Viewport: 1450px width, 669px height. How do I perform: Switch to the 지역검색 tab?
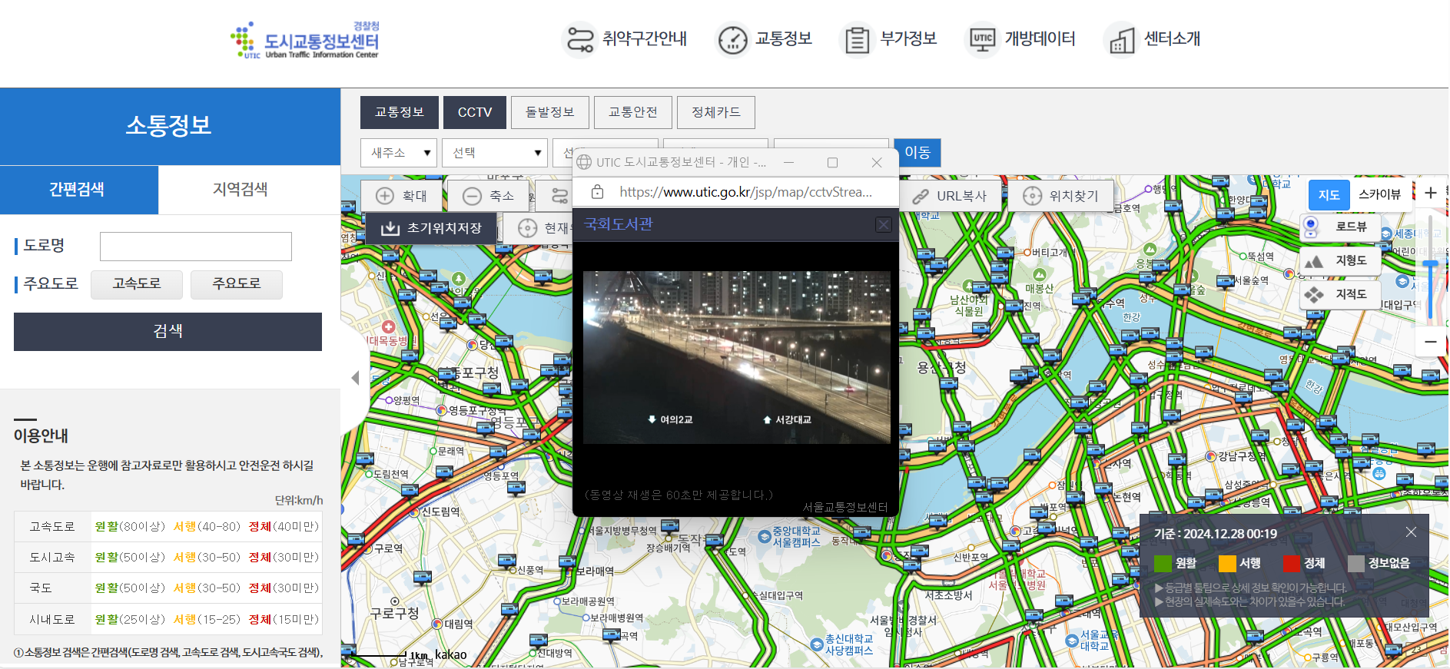coord(241,190)
